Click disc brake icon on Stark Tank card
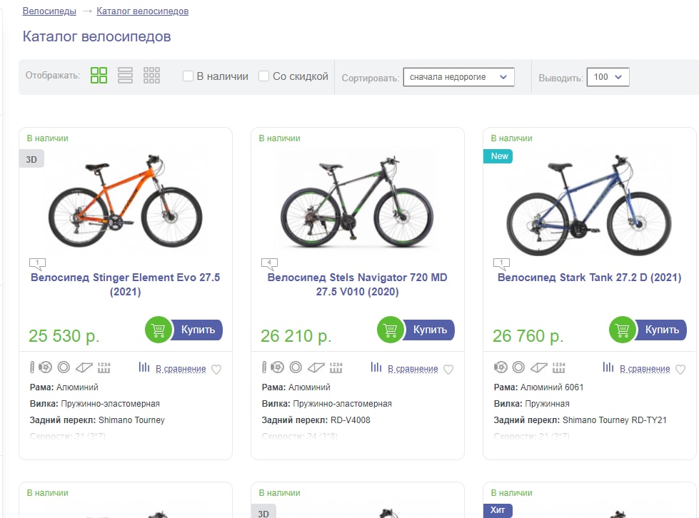Image resolution: width=699 pixels, height=518 pixels. [x=501, y=367]
